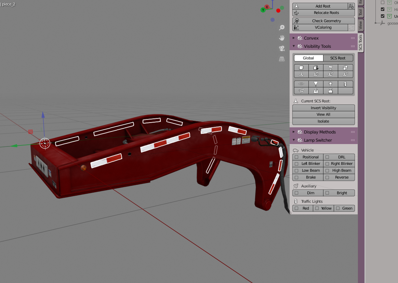Expand the Convex panel
The width and height of the screenshot is (398, 283).
point(293,38)
